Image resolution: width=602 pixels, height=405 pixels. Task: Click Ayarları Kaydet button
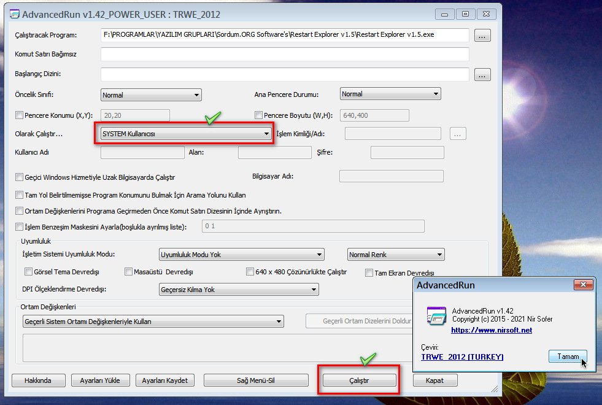pos(165,380)
